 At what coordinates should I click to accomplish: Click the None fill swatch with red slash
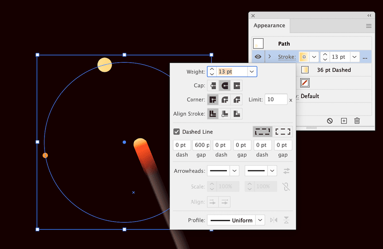(304, 83)
